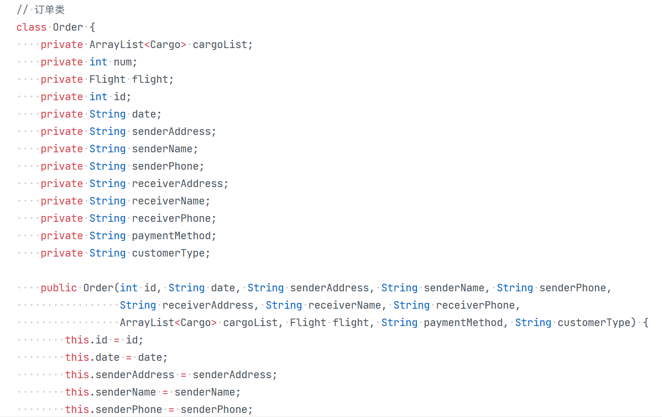This screenshot has height=417, width=662.
Task: Click the this.date = date assignment line
Action: [116, 357]
